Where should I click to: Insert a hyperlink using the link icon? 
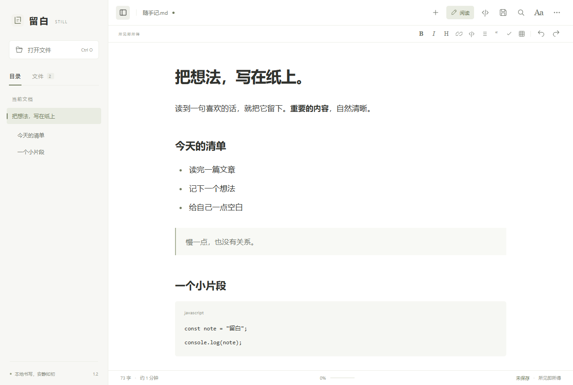[x=459, y=34]
